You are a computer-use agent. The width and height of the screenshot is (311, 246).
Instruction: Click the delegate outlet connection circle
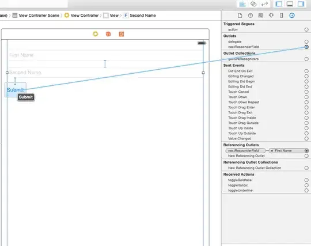pyautogui.click(x=306, y=41)
